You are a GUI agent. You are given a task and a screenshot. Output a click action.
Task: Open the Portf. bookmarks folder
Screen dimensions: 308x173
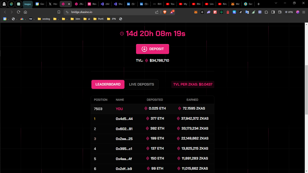point(99,19)
